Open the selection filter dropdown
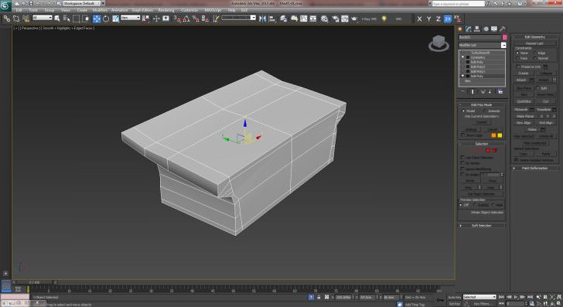The image size is (563, 307). 43,18
